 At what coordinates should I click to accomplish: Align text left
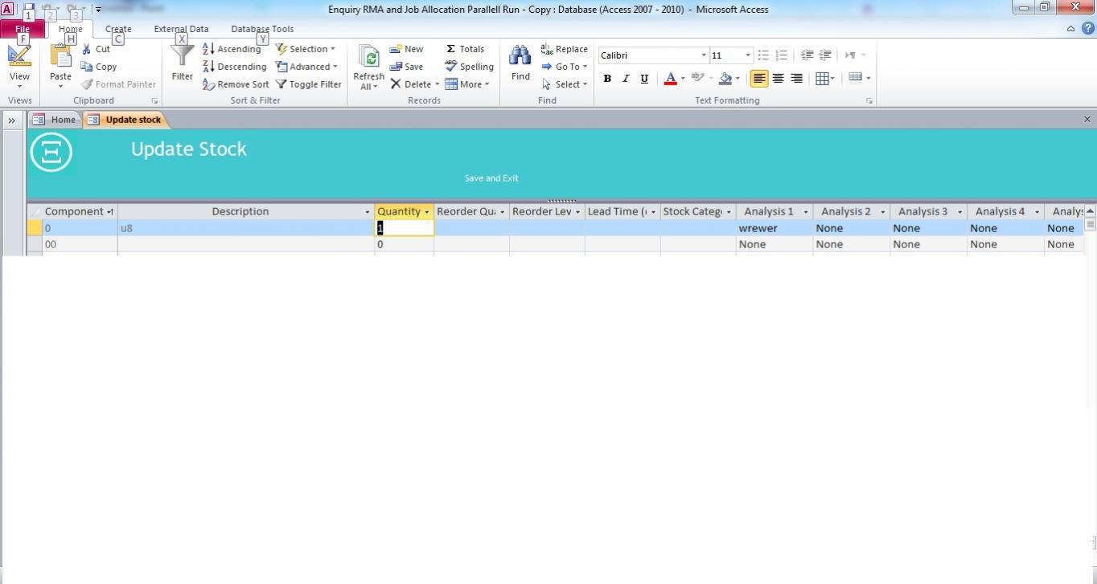tap(758, 79)
